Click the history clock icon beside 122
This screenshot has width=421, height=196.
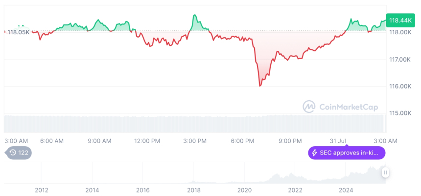coord(13,153)
